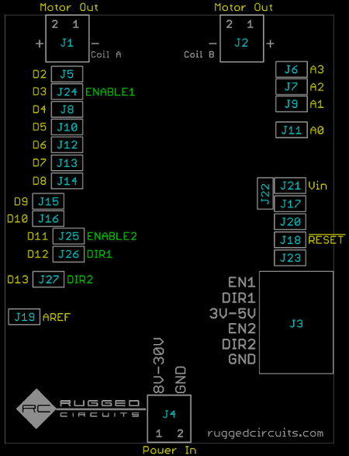
Task: Click the J23 jumper box
Action: pos(290,258)
